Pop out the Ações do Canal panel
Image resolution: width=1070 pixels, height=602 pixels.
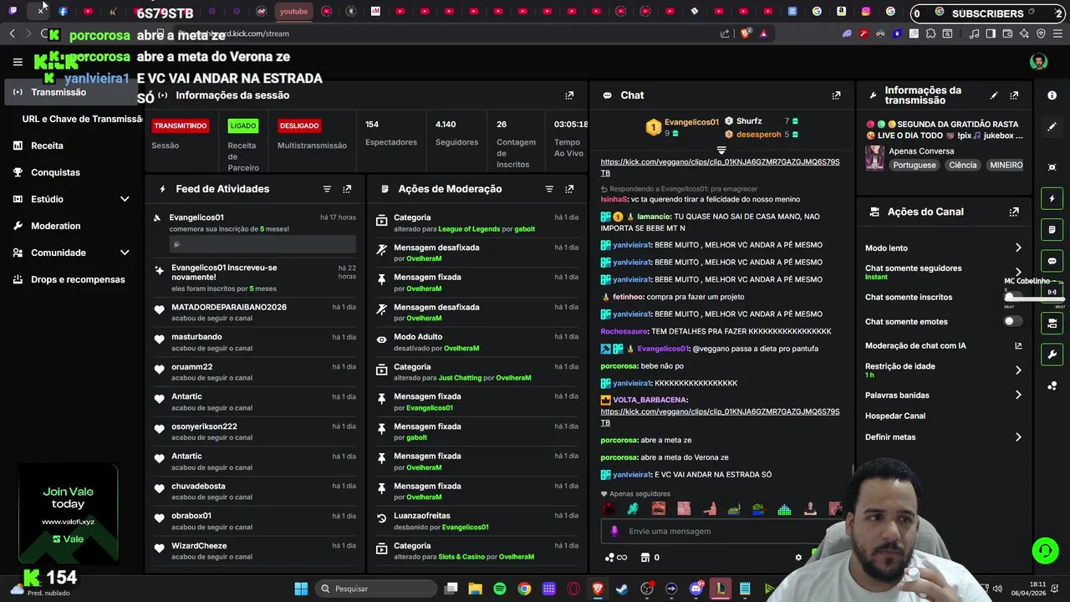coord(1014,212)
